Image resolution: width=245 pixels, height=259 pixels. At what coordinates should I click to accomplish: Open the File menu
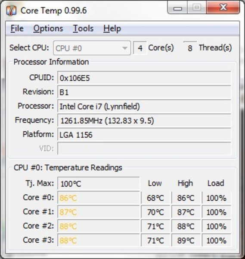pos(17,28)
